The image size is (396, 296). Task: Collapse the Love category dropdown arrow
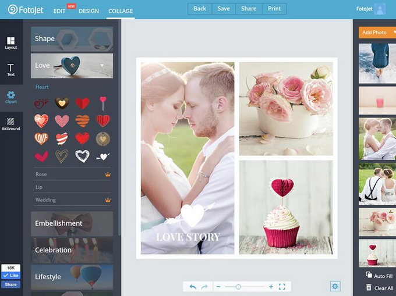pyautogui.click(x=102, y=65)
